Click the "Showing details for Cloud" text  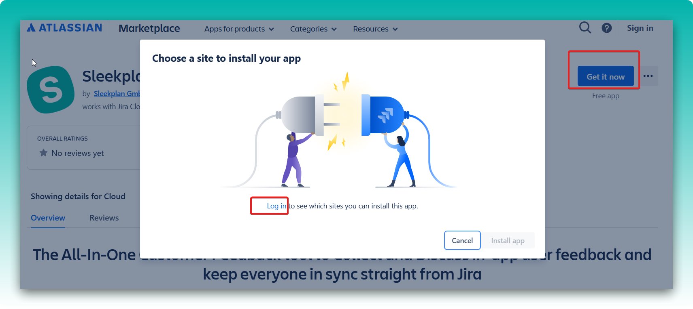[x=78, y=196]
